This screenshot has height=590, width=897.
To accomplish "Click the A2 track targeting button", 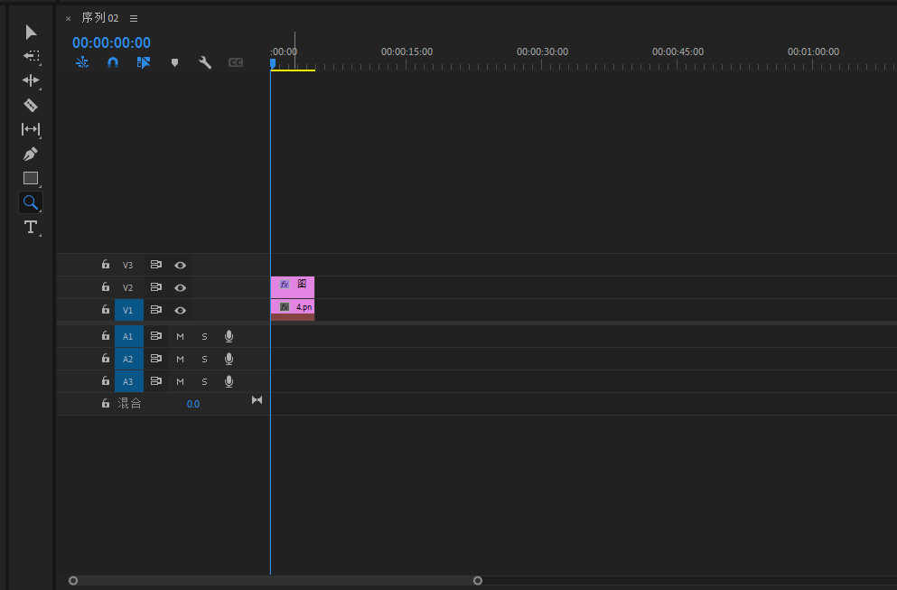I will coord(128,359).
